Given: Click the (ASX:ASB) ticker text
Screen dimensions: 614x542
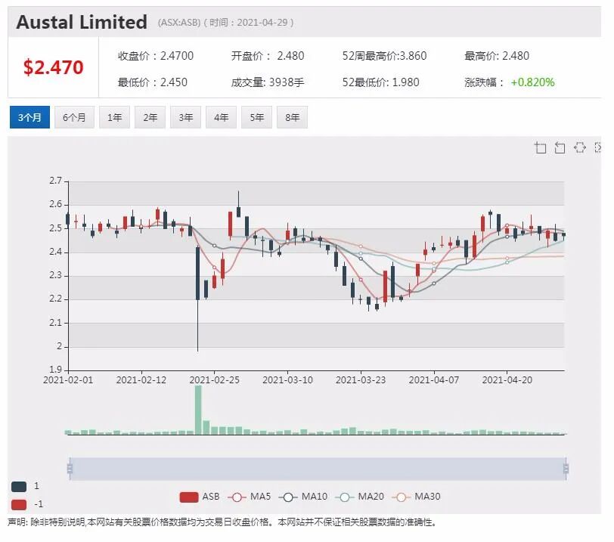Looking at the screenshot, I should click(x=179, y=23).
